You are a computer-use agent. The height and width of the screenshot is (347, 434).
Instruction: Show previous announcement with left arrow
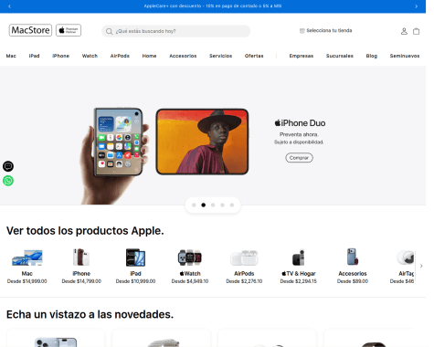coord(9,6)
